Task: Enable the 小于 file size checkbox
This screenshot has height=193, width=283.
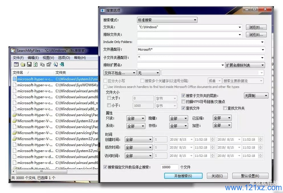Action: 109,105
